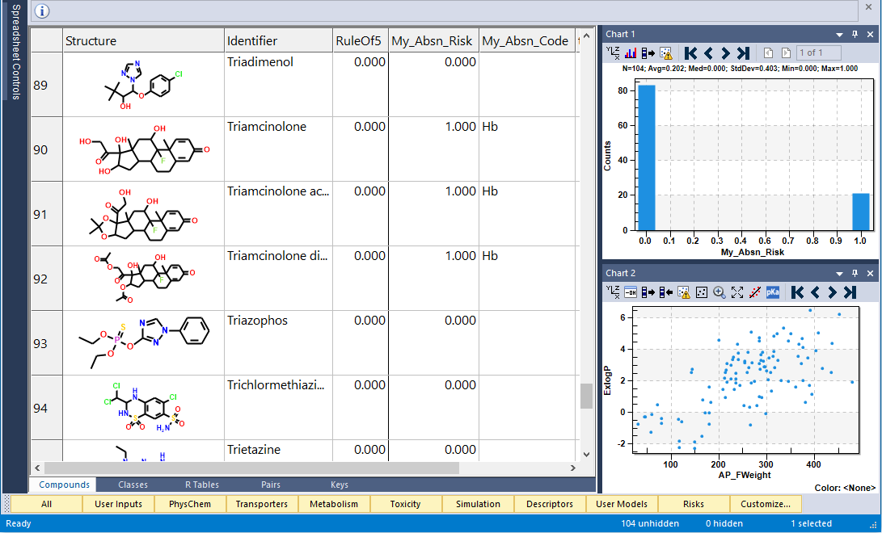Open the Chart 1 panel dropdown arrow
This screenshot has width=882, height=533.
839,35
